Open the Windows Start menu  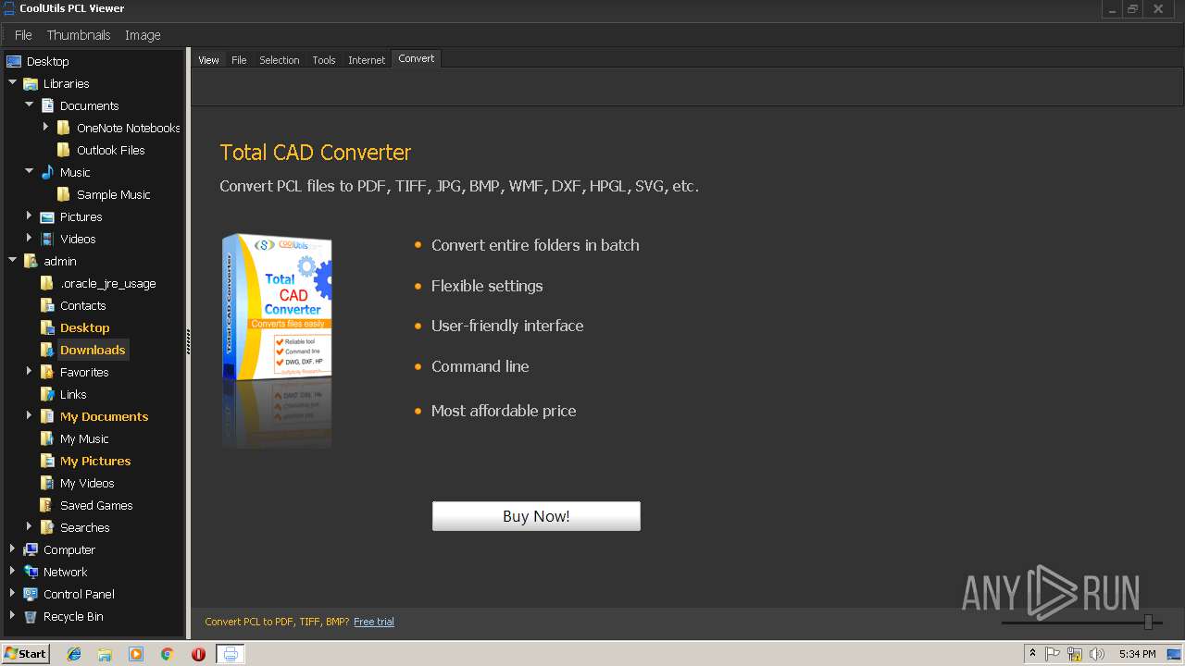[x=25, y=653]
